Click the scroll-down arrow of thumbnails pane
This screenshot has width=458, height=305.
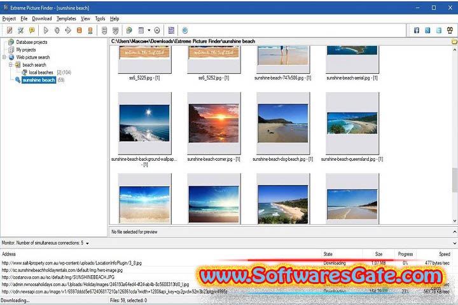(455, 221)
